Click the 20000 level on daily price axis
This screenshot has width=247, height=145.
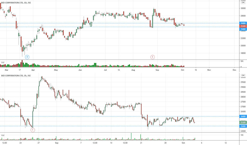tap(243, 46)
